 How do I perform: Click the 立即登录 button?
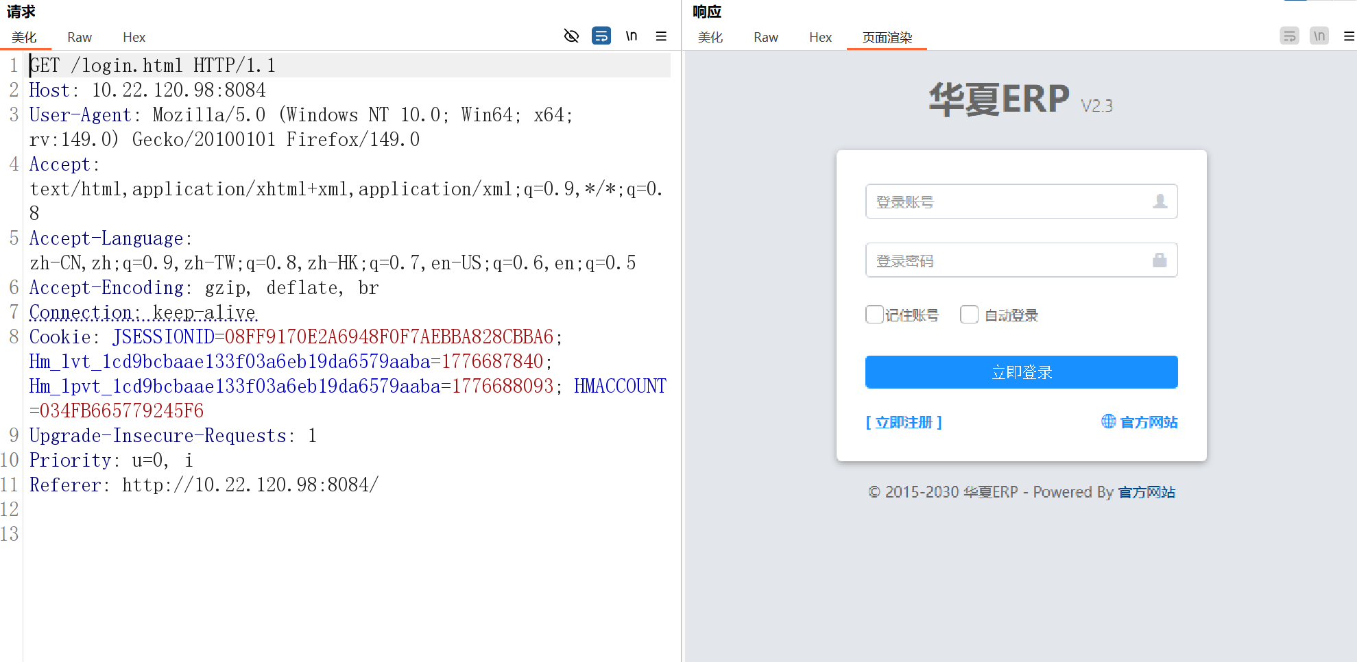coord(1021,372)
